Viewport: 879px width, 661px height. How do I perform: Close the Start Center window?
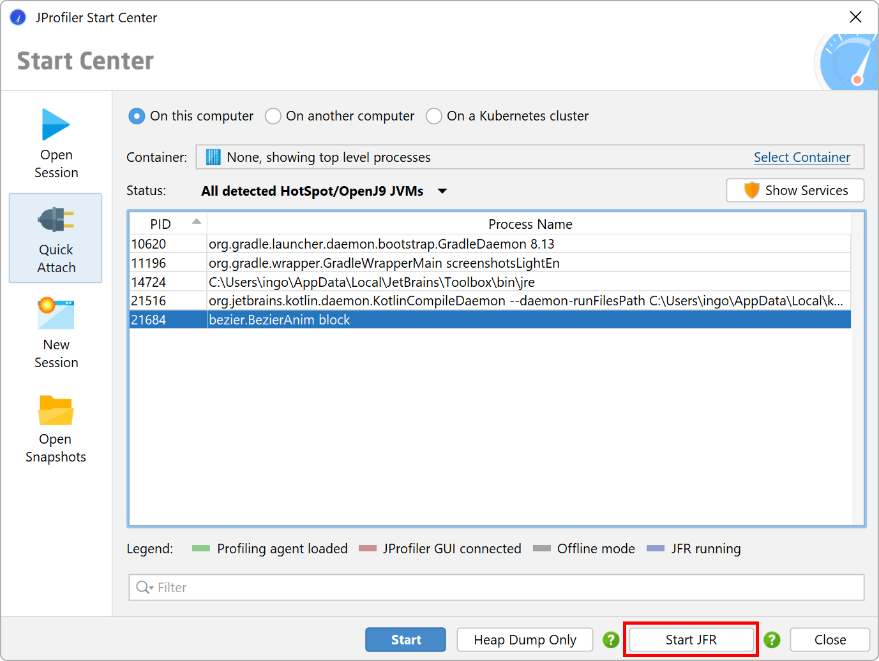point(856,17)
